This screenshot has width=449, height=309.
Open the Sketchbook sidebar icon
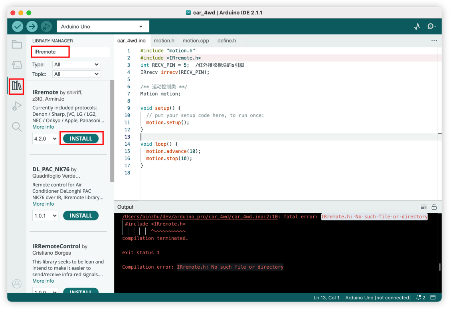tap(16, 44)
